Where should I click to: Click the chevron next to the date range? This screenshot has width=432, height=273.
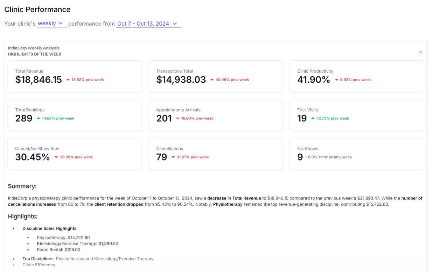(175, 23)
